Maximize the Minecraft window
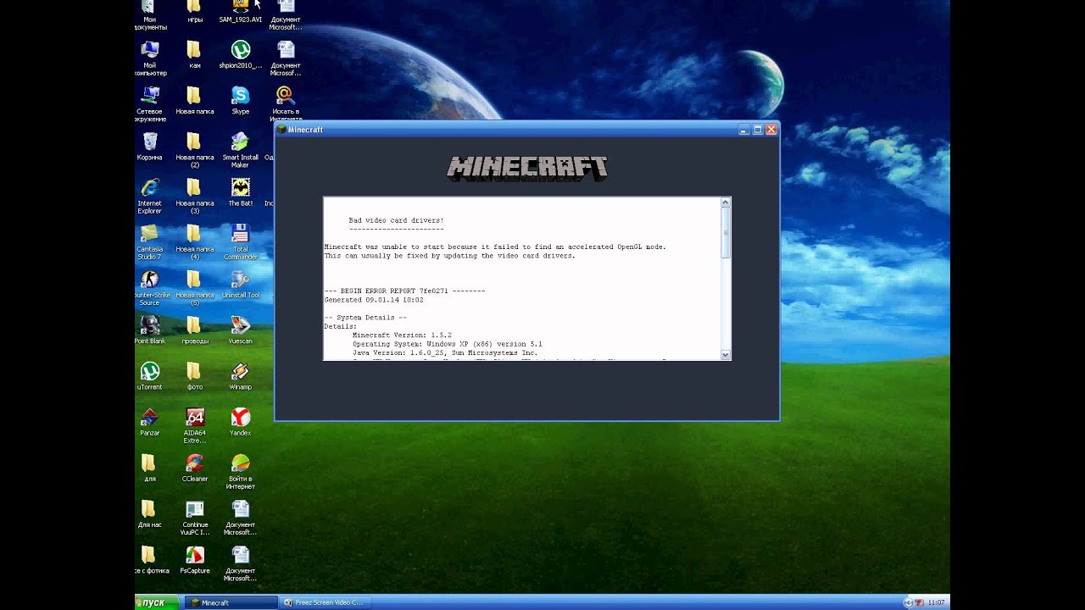This screenshot has width=1085, height=610. click(x=758, y=130)
